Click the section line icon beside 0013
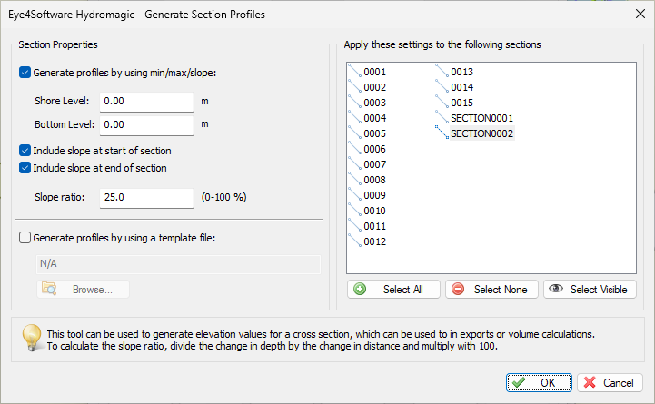The width and height of the screenshot is (655, 404). click(x=442, y=72)
